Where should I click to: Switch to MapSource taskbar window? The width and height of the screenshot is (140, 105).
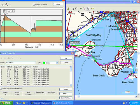(41, 103)
